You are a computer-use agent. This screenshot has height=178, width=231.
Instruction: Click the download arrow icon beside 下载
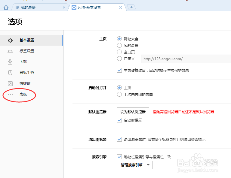[10, 62]
